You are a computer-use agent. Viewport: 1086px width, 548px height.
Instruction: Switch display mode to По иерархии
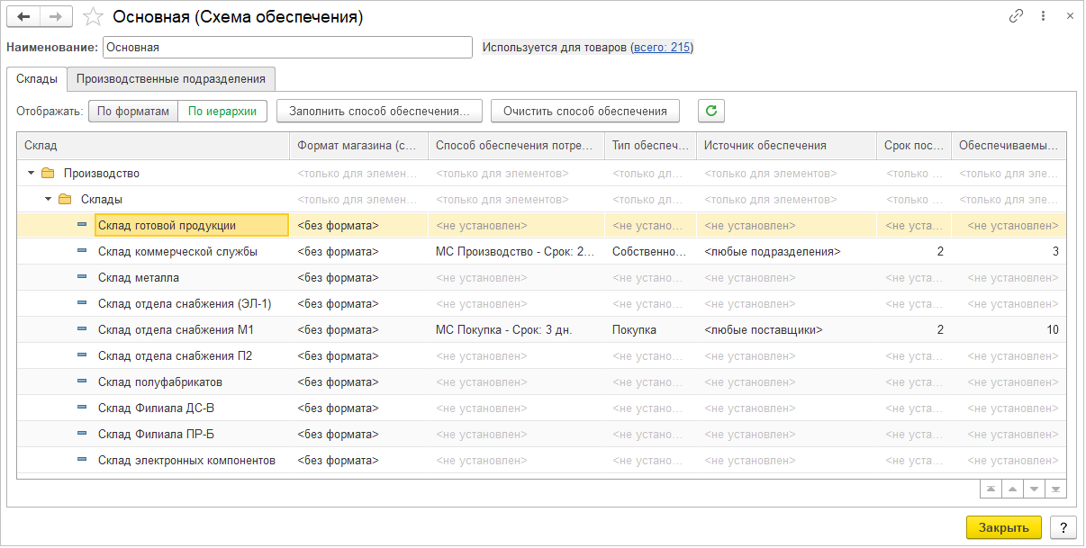[222, 111]
